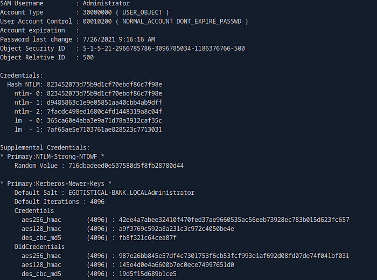The width and height of the screenshot is (377, 280).
Task: Click the OldCredentials aes128_hmac key 145e4d0e
Action: click(x=176, y=265)
